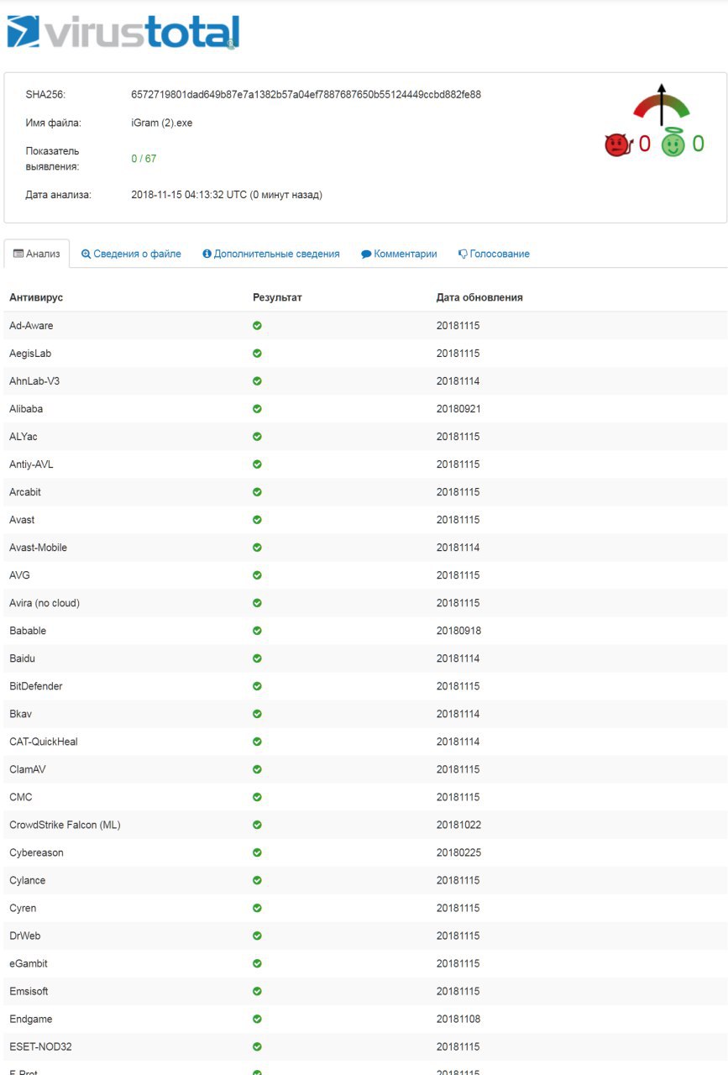Screen dimensions: 728x1075
Task: Click the Дата обновления column header
Action: [479, 297]
